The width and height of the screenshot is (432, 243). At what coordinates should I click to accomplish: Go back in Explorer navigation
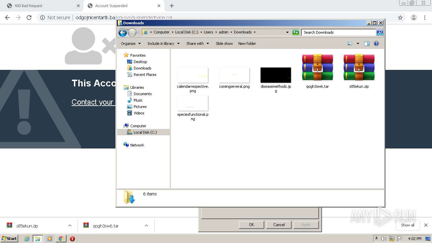coord(123,32)
